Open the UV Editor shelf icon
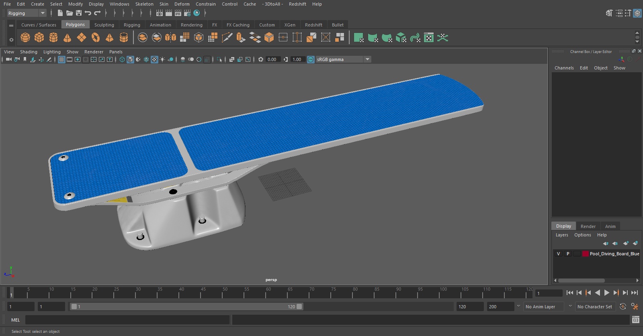 pos(429,38)
